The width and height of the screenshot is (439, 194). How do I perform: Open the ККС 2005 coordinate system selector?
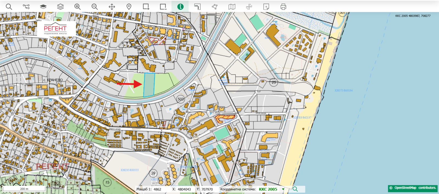[268, 189]
